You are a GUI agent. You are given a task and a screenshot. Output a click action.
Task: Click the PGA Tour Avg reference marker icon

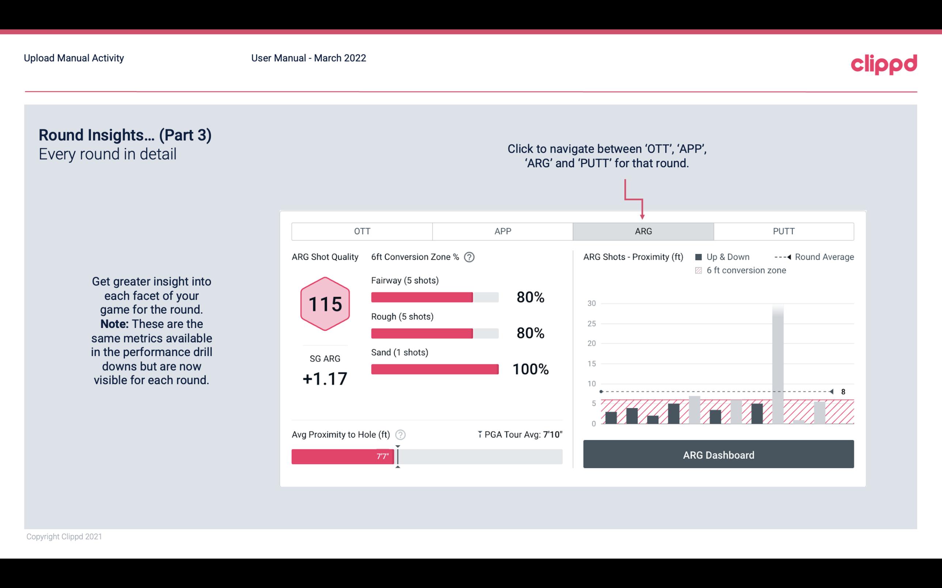tap(480, 434)
